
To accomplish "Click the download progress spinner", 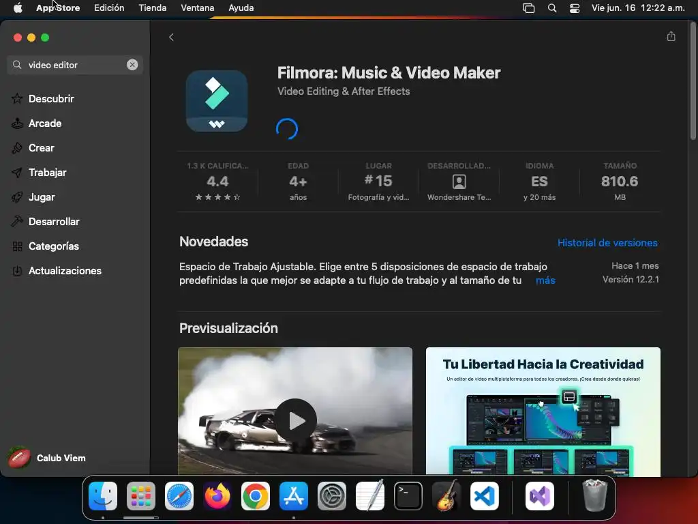I will pos(287,129).
